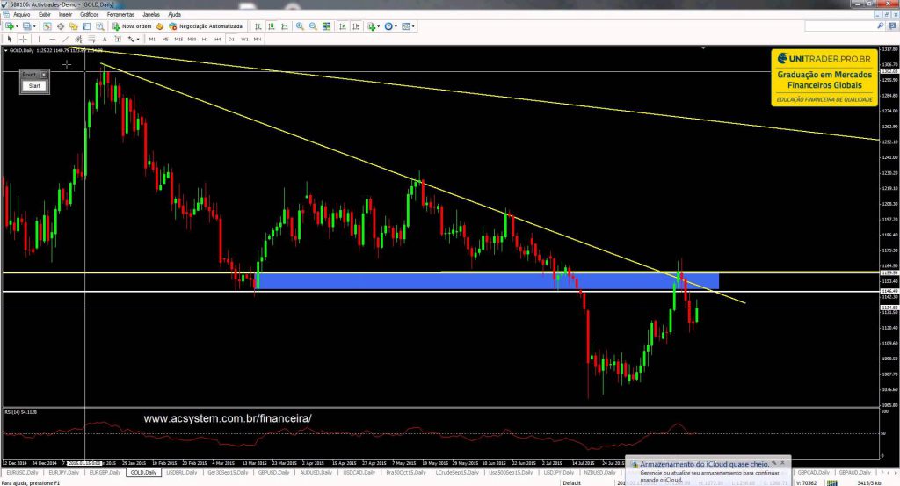Screen dimensions: 900x486
Task: Select the arrows objects tool
Action: 131,39
